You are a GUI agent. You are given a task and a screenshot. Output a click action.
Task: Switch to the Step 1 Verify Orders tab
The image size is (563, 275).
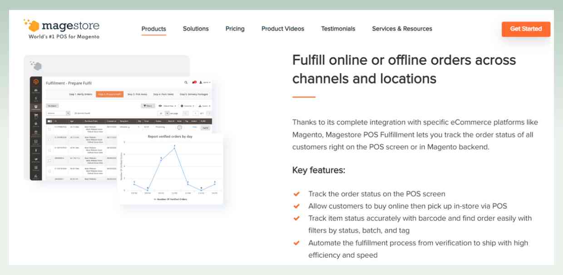(x=80, y=94)
